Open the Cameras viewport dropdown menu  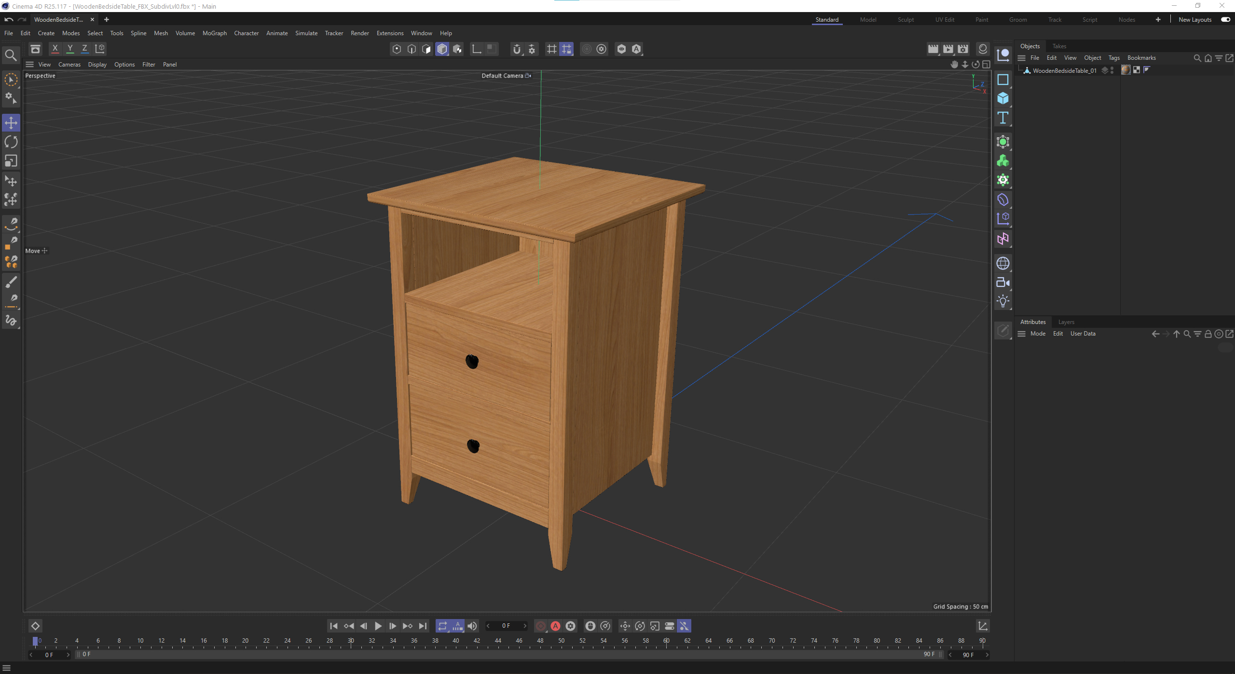[x=69, y=65]
